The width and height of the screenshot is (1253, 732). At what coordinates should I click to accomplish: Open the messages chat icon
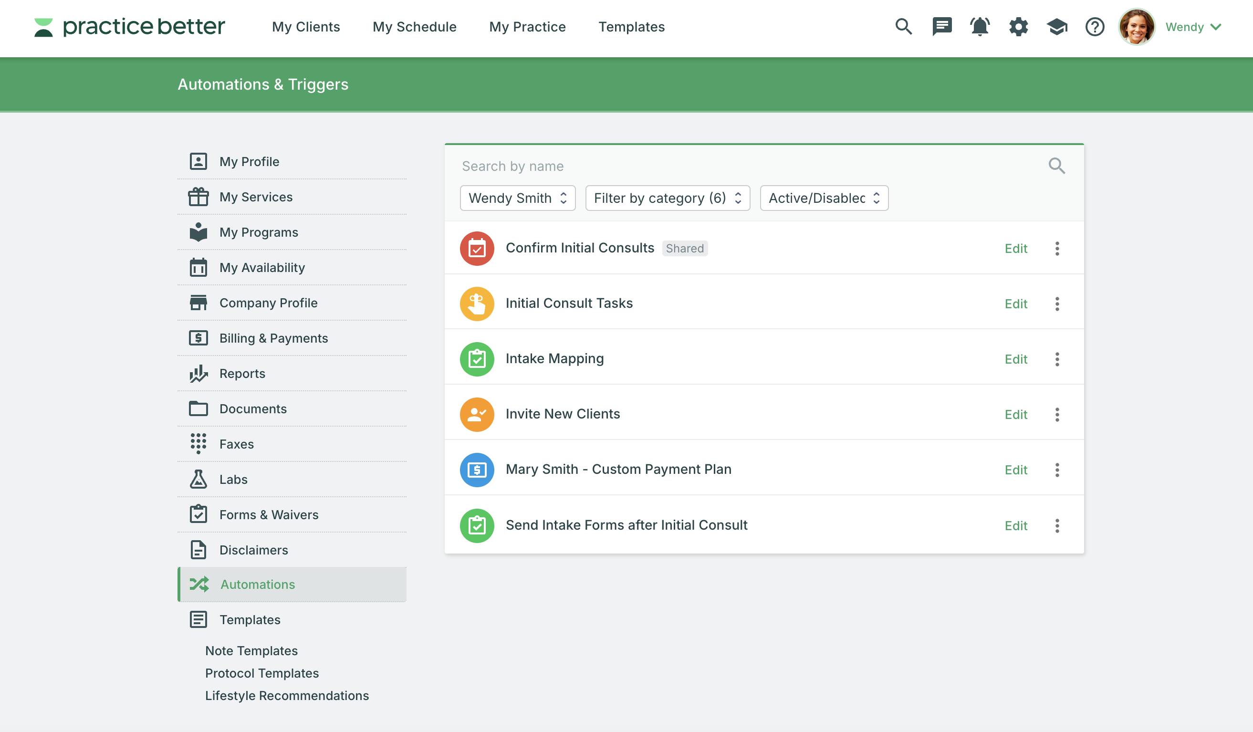tap(942, 27)
